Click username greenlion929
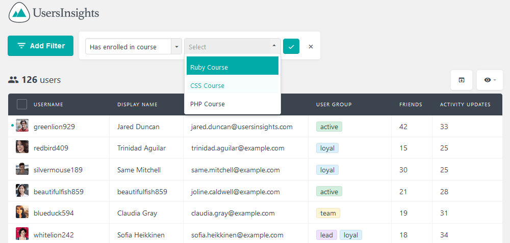The width and height of the screenshot is (510, 243). coord(55,127)
